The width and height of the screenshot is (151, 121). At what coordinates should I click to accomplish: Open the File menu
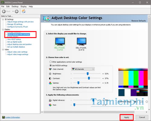[x=3, y=7]
